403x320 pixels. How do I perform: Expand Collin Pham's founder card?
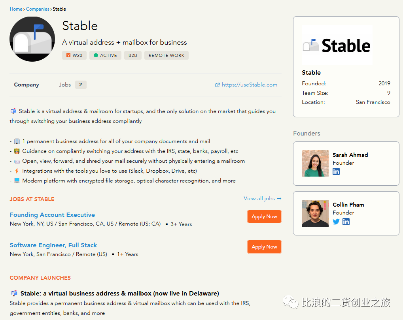(x=346, y=213)
